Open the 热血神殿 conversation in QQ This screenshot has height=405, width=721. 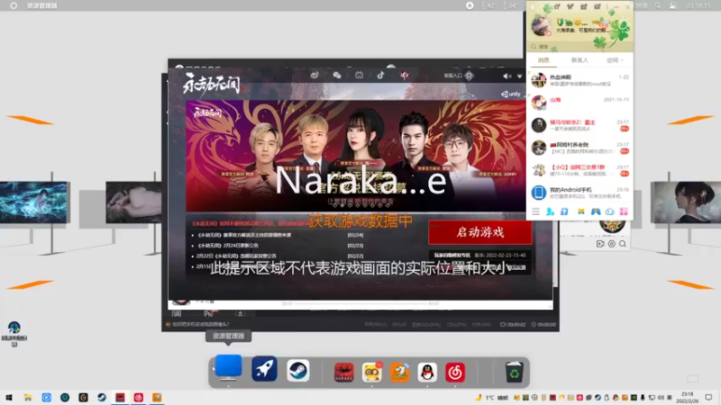point(580,80)
